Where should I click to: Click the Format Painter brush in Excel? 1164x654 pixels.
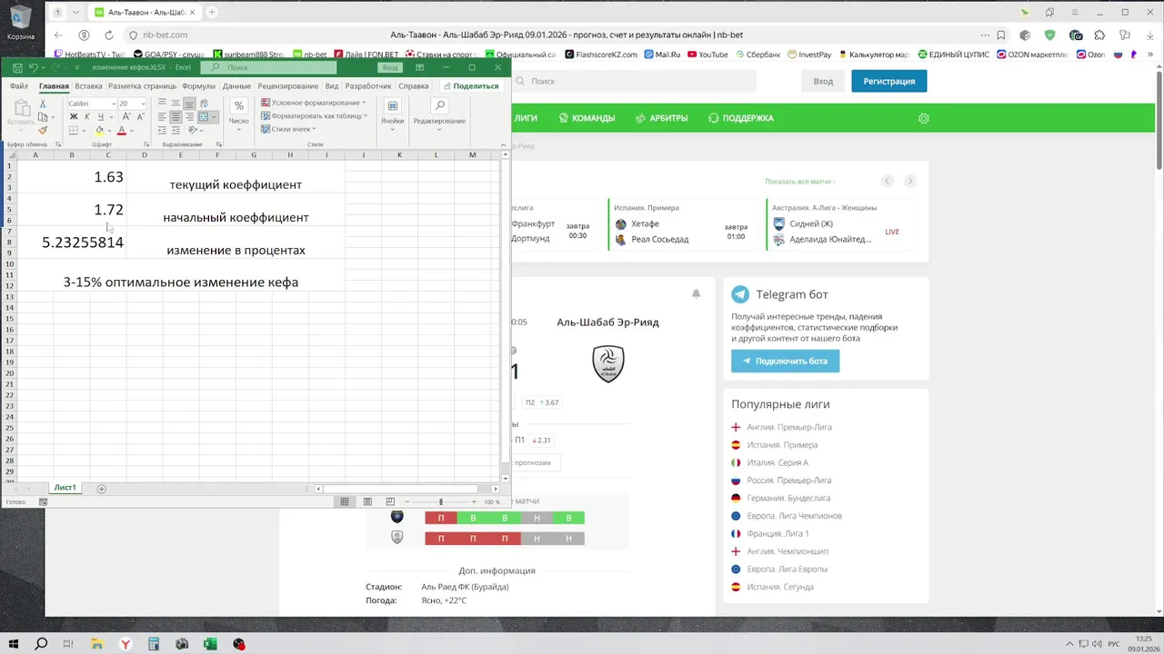(43, 130)
